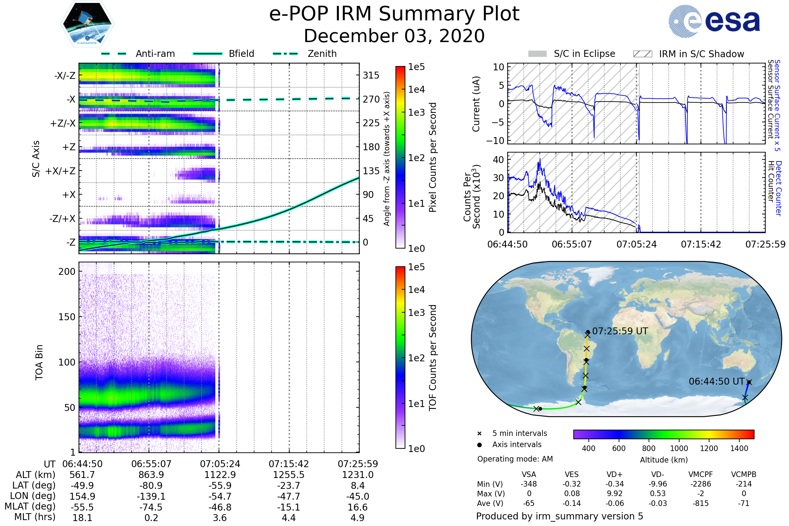Click the 07:25:59 UT label on map
789x526 pixels.
point(620,331)
